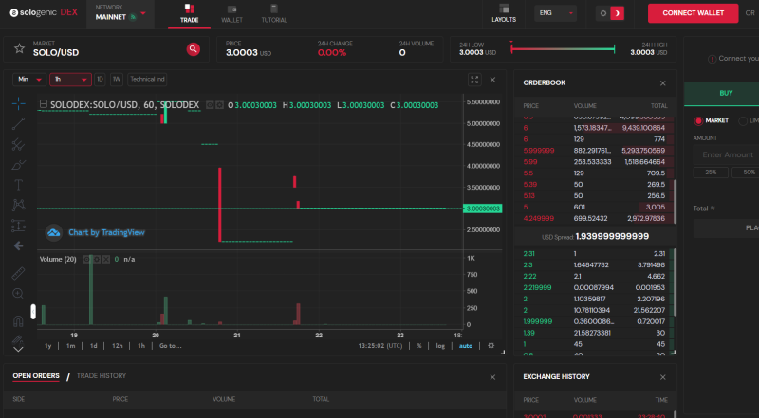Open chart settings gear icon

click(x=491, y=345)
